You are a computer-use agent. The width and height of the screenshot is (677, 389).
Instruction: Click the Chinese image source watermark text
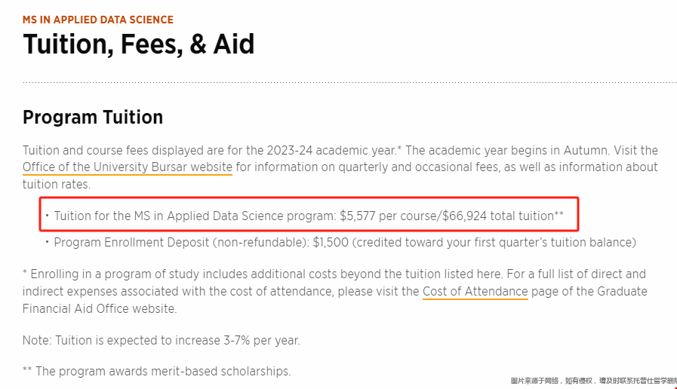(x=594, y=381)
